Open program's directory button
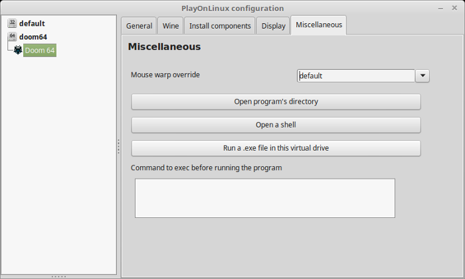The height and width of the screenshot is (279, 465). [276, 102]
